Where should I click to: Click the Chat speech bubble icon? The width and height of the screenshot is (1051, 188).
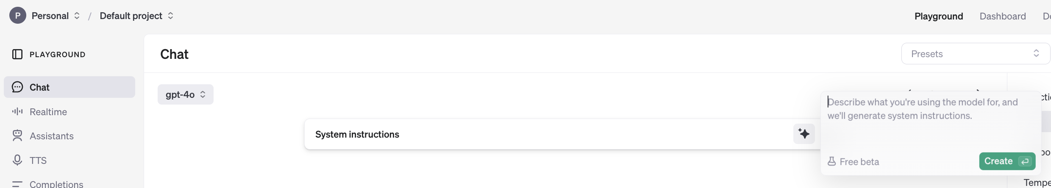[x=17, y=87]
